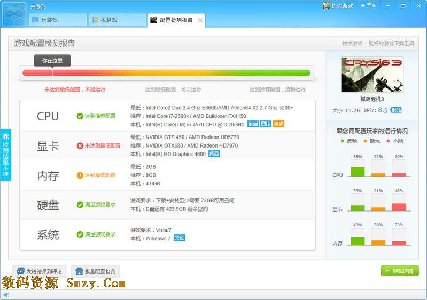The image size is (427, 300).
Task: Click the 批量配置检测 button
Action: click(x=95, y=271)
